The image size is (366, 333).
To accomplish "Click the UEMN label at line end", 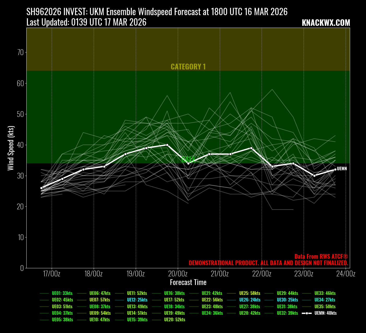I will pyautogui.click(x=342, y=169).
